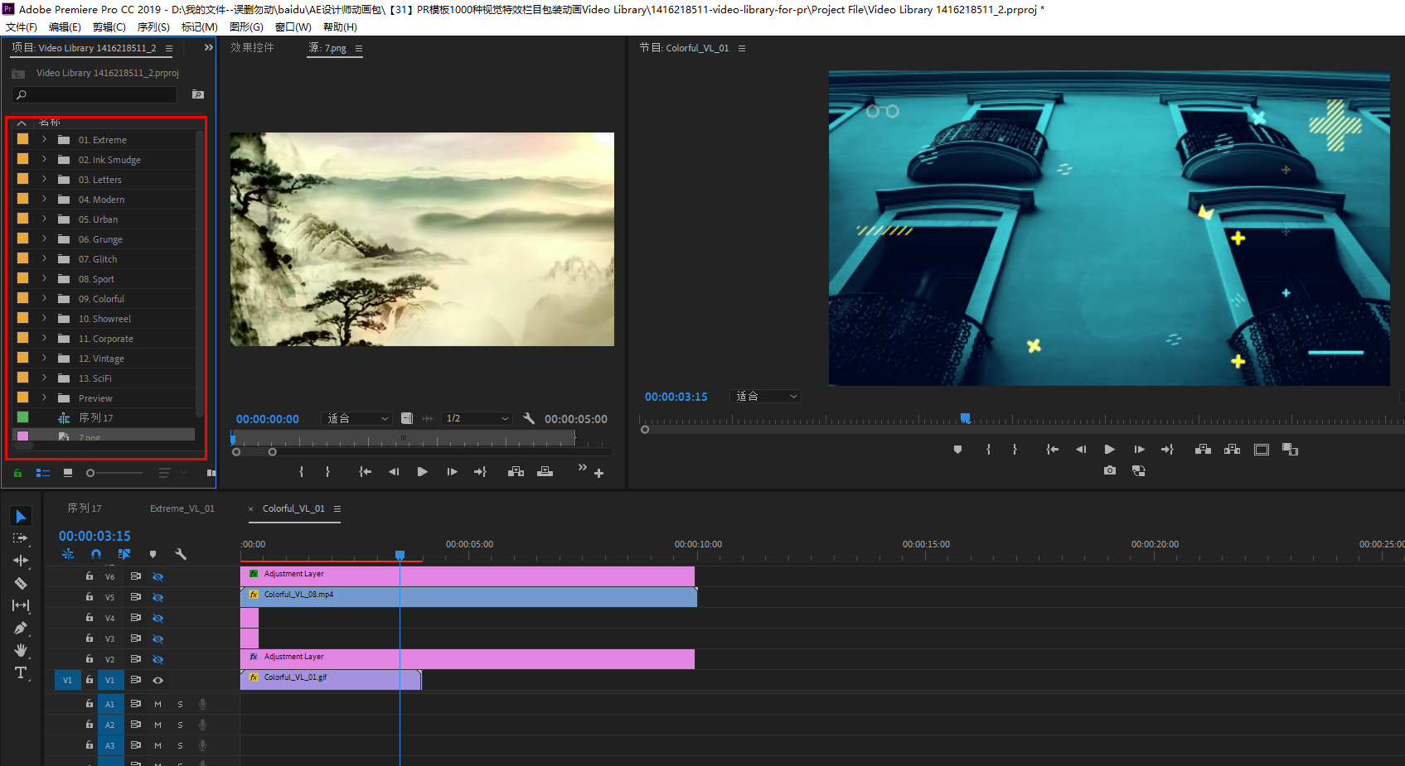
Task: Open the 序列(S) menu
Action: [153, 27]
